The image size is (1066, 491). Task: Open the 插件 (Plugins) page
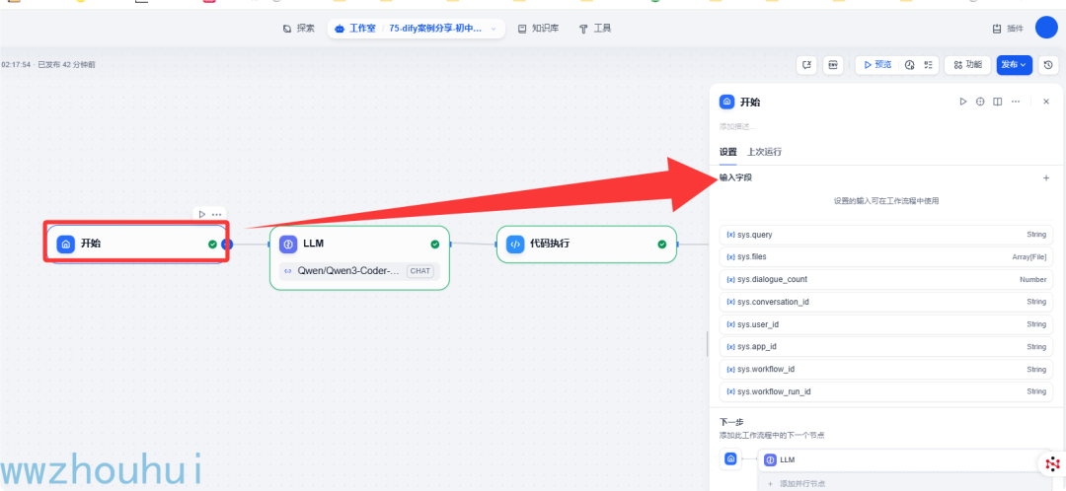[1008, 29]
